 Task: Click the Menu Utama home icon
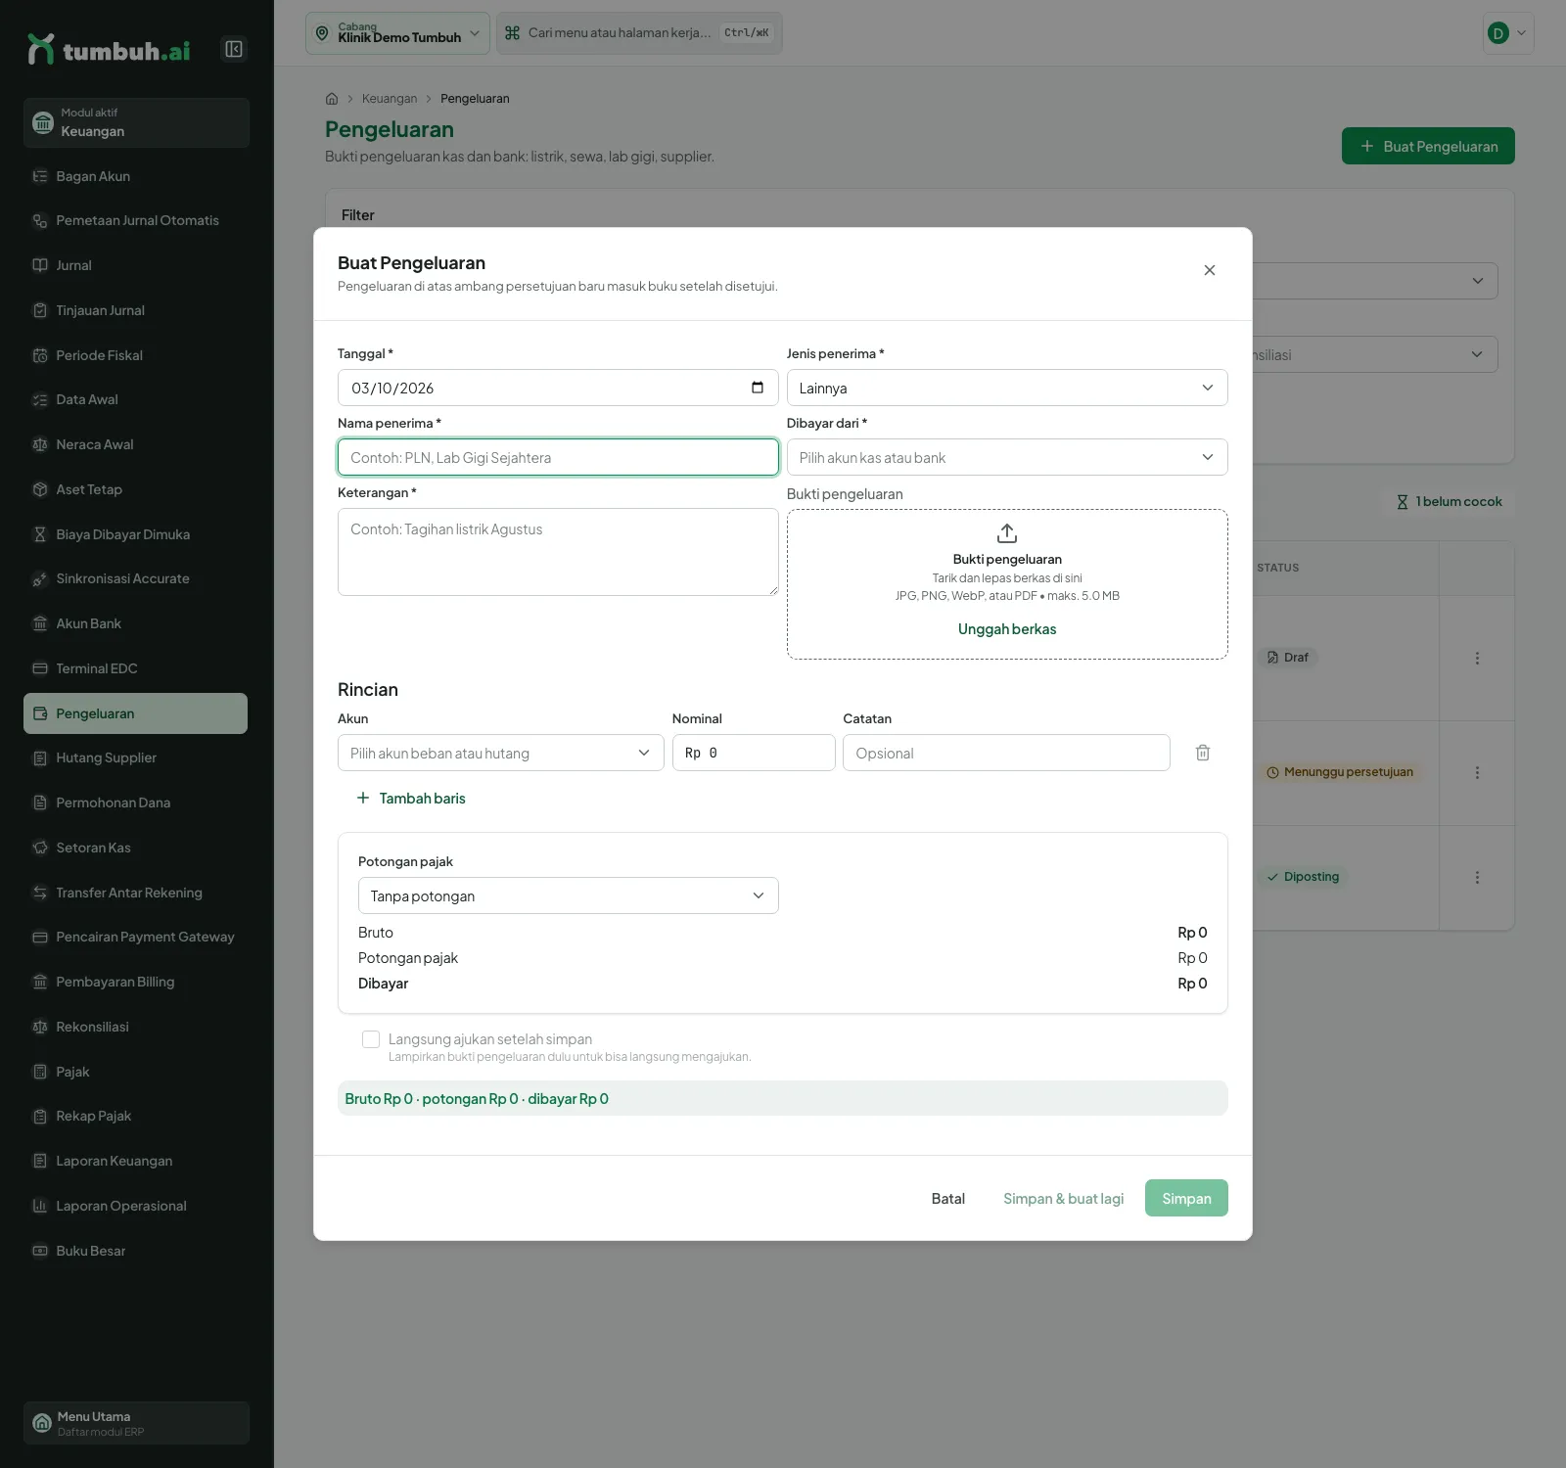(42, 1423)
